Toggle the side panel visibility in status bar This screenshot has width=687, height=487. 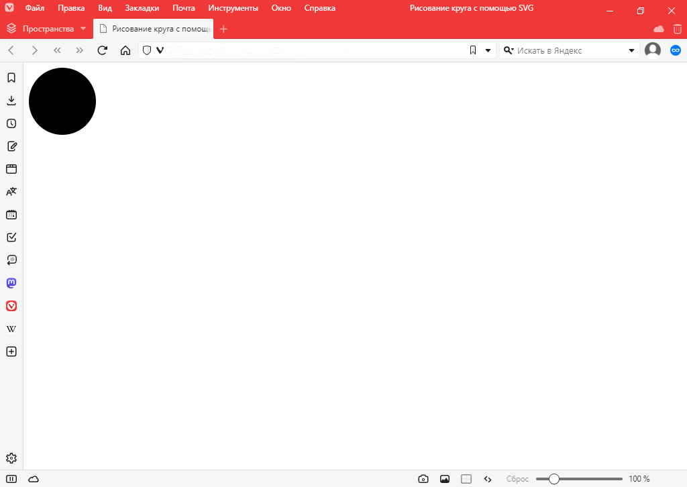(x=11, y=479)
